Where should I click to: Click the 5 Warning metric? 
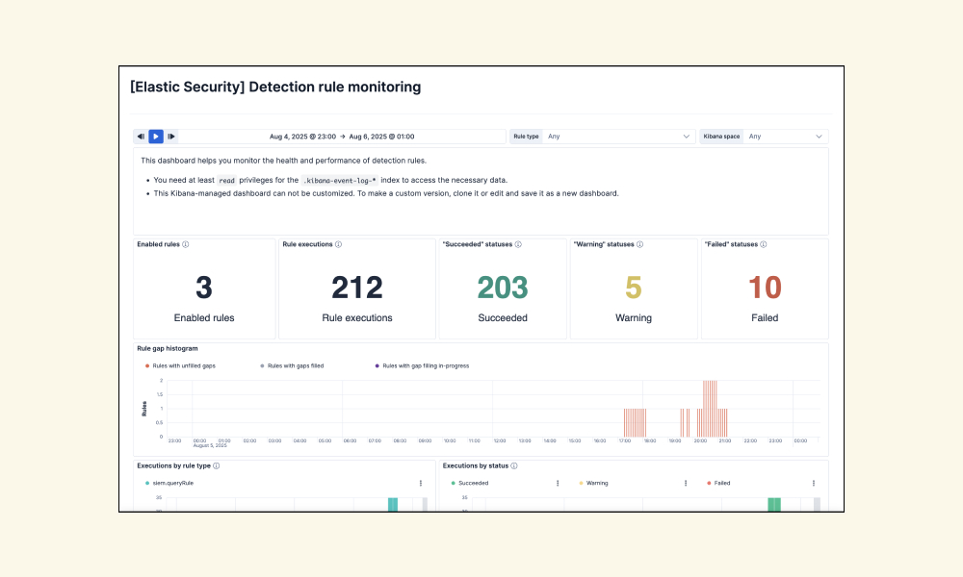coord(634,288)
